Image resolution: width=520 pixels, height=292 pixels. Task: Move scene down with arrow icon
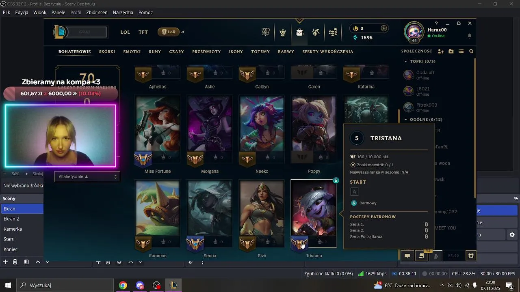pyautogui.click(x=47, y=262)
